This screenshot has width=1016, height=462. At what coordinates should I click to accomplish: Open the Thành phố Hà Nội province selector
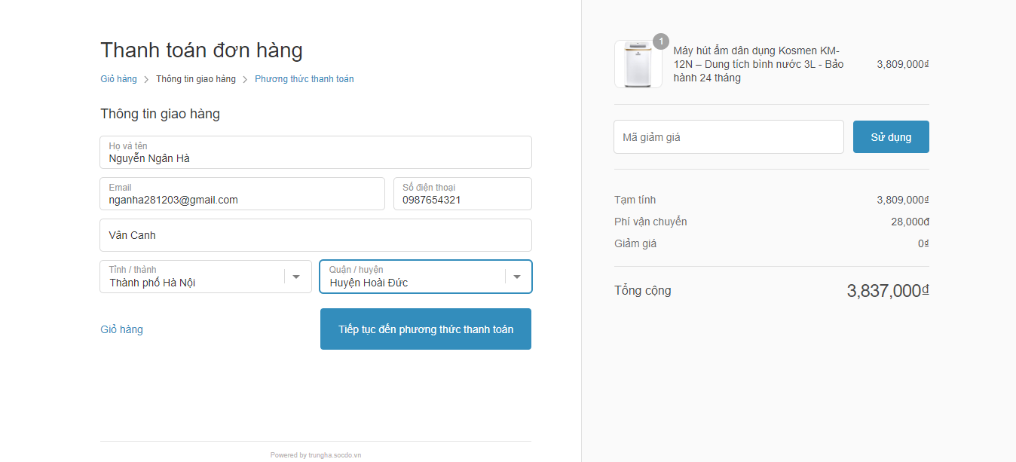click(x=192, y=277)
